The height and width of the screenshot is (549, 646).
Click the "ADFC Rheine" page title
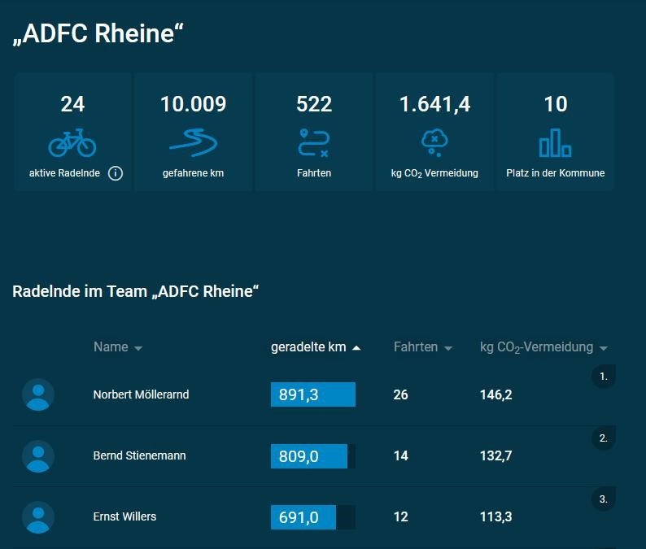[98, 33]
